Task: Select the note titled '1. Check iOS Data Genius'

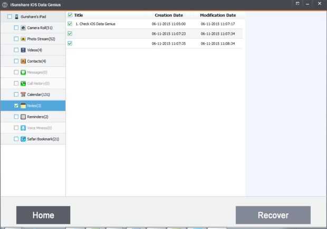Action: pyautogui.click(x=95, y=24)
